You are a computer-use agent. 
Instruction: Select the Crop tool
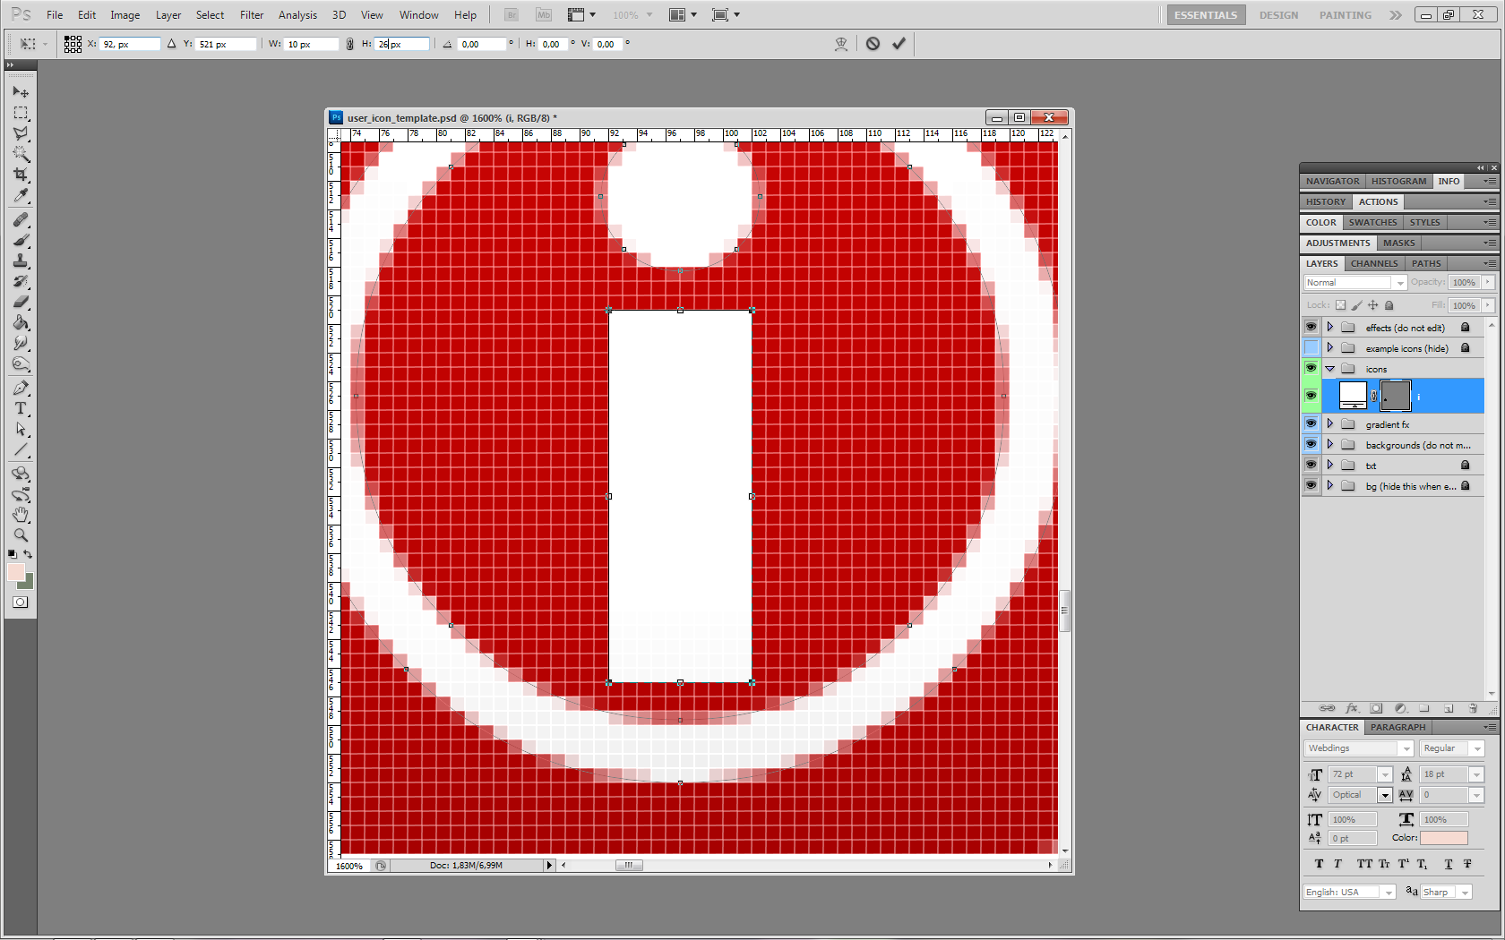tap(21, 175)
